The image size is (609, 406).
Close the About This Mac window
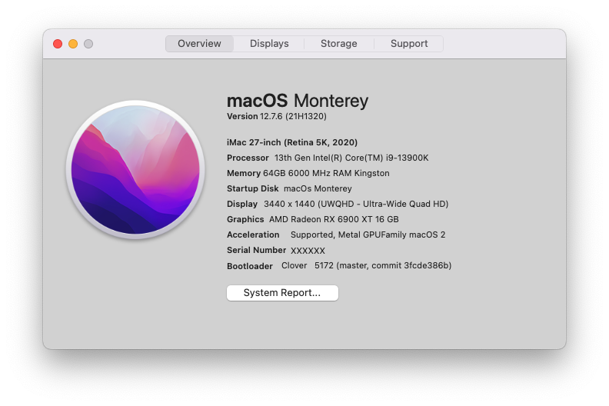(58, 44)
